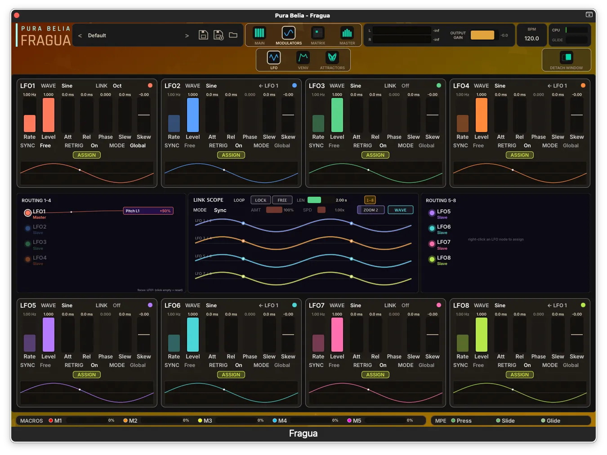The image size is (607, 455).
Task: Click the Pitch L1 +50% routing target
Action: coord(148,211)
